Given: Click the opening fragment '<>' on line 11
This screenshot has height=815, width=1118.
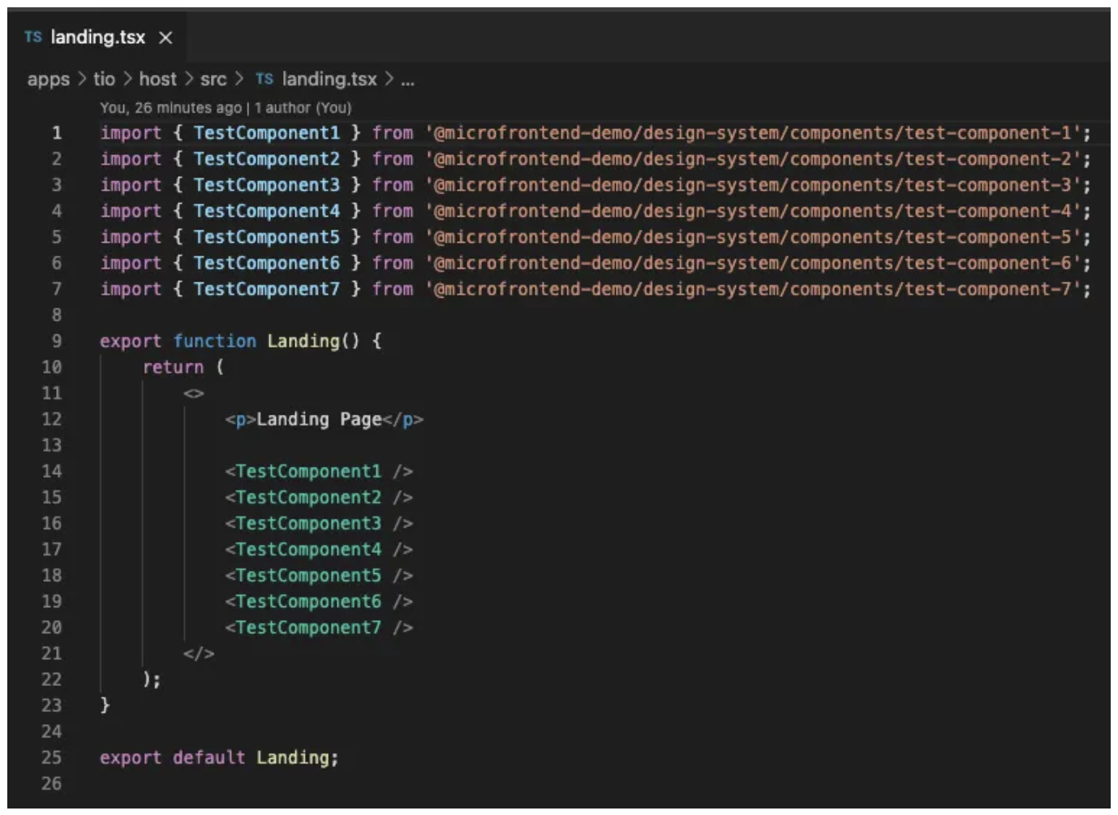Looking at the screenshot, I should tap(194, 394).
